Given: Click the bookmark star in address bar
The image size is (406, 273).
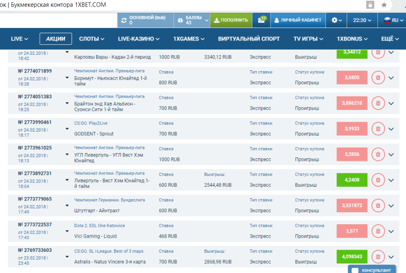Looking at the screenshot, I should point(384,5).
